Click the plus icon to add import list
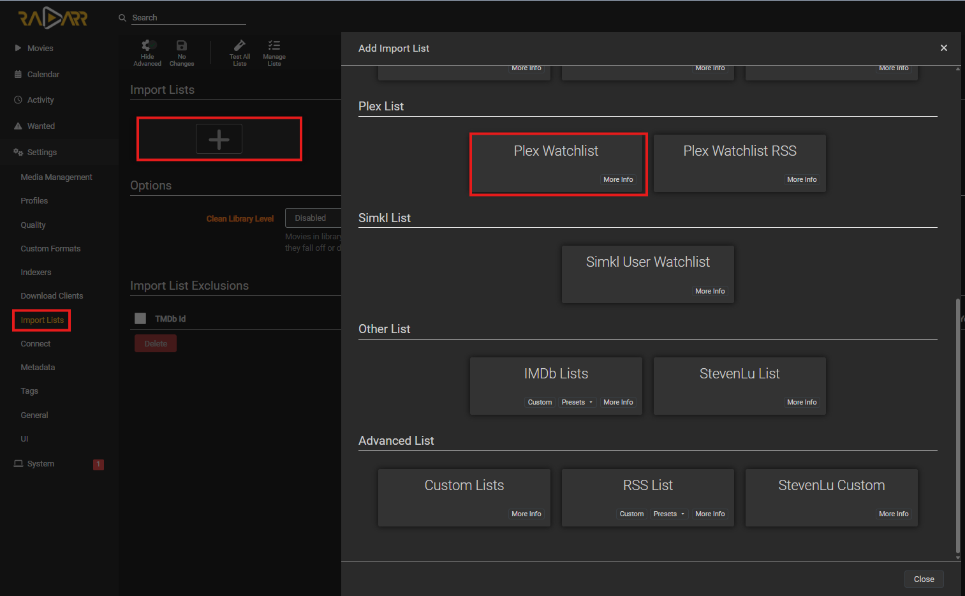Image resolution: width=965 pixels, height=596 pixels. click(x=219, y=139)
